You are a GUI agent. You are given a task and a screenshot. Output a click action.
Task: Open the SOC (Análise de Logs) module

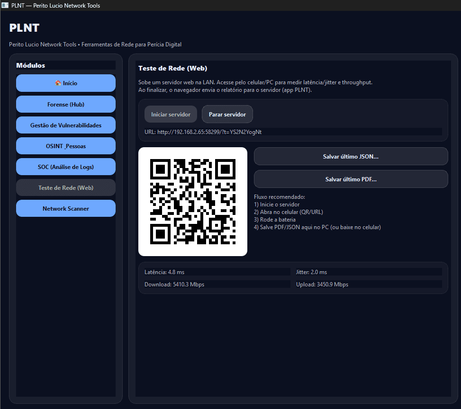(65, 167)
